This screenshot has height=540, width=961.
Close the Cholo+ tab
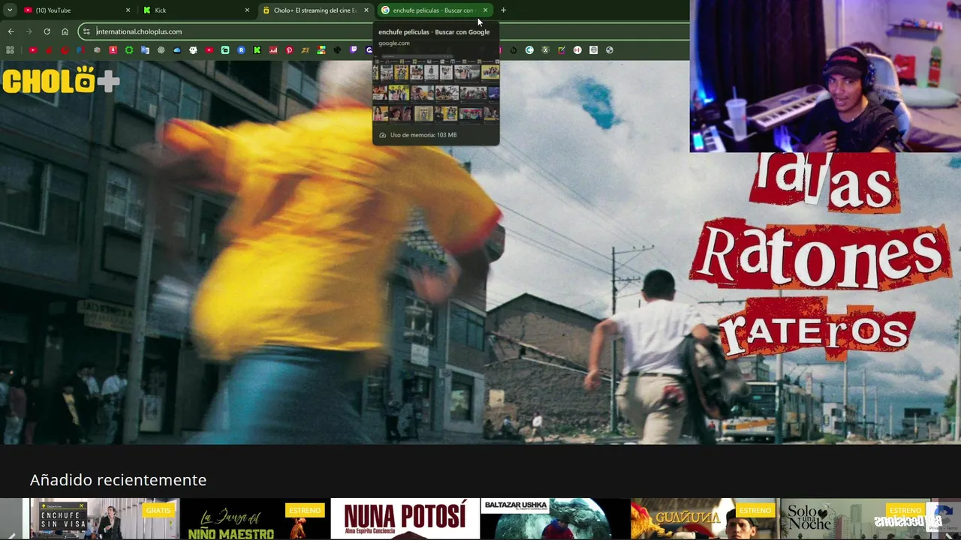(x=366, y=10)
